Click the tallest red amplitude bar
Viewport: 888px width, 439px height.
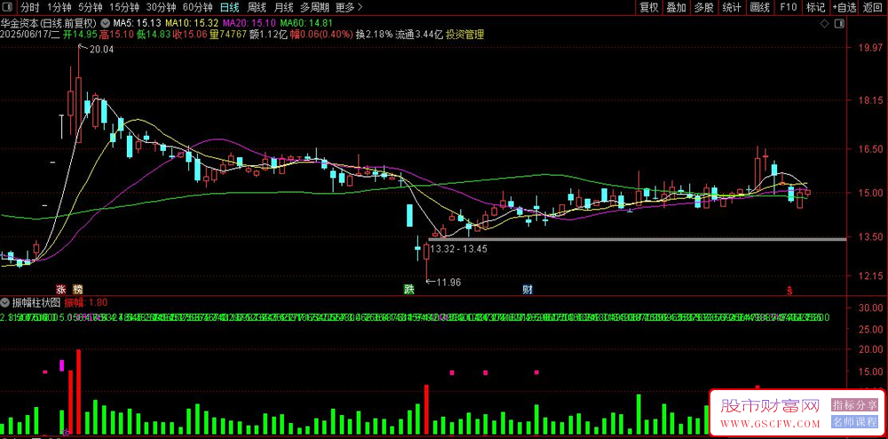(x=79, y=392)
